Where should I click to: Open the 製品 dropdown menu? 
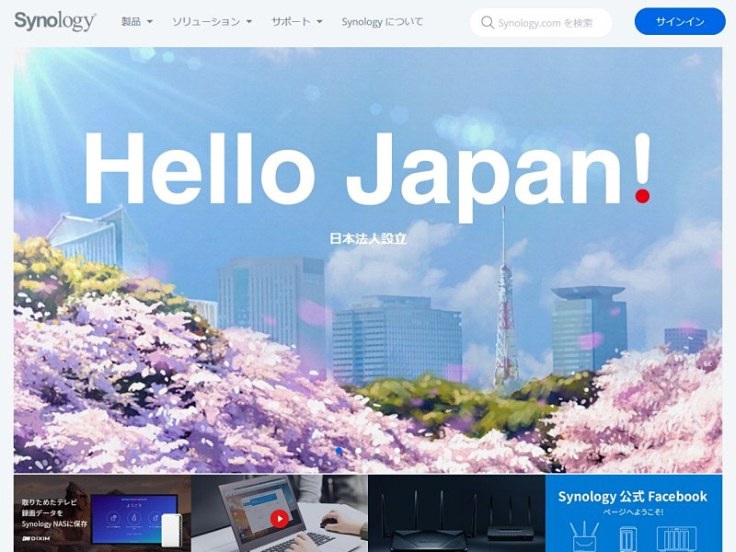[x=135, y=21]
